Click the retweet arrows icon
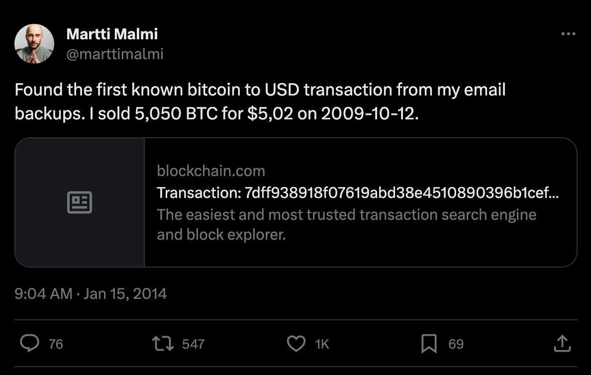Screen dimensions: 591x375 (163, 343)
